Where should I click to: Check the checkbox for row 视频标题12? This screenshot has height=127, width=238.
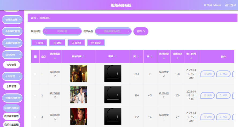click(35, 117)
